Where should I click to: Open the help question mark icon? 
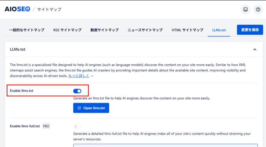258,9
